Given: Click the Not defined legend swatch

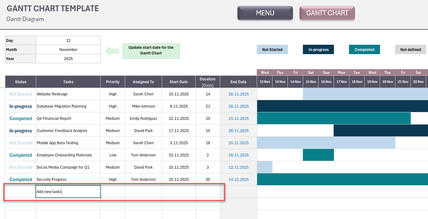Looking at the screenshot, I should (x=410, y=50).
